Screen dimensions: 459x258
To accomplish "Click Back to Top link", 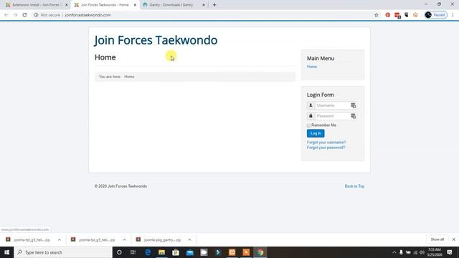I will (354, 186).
